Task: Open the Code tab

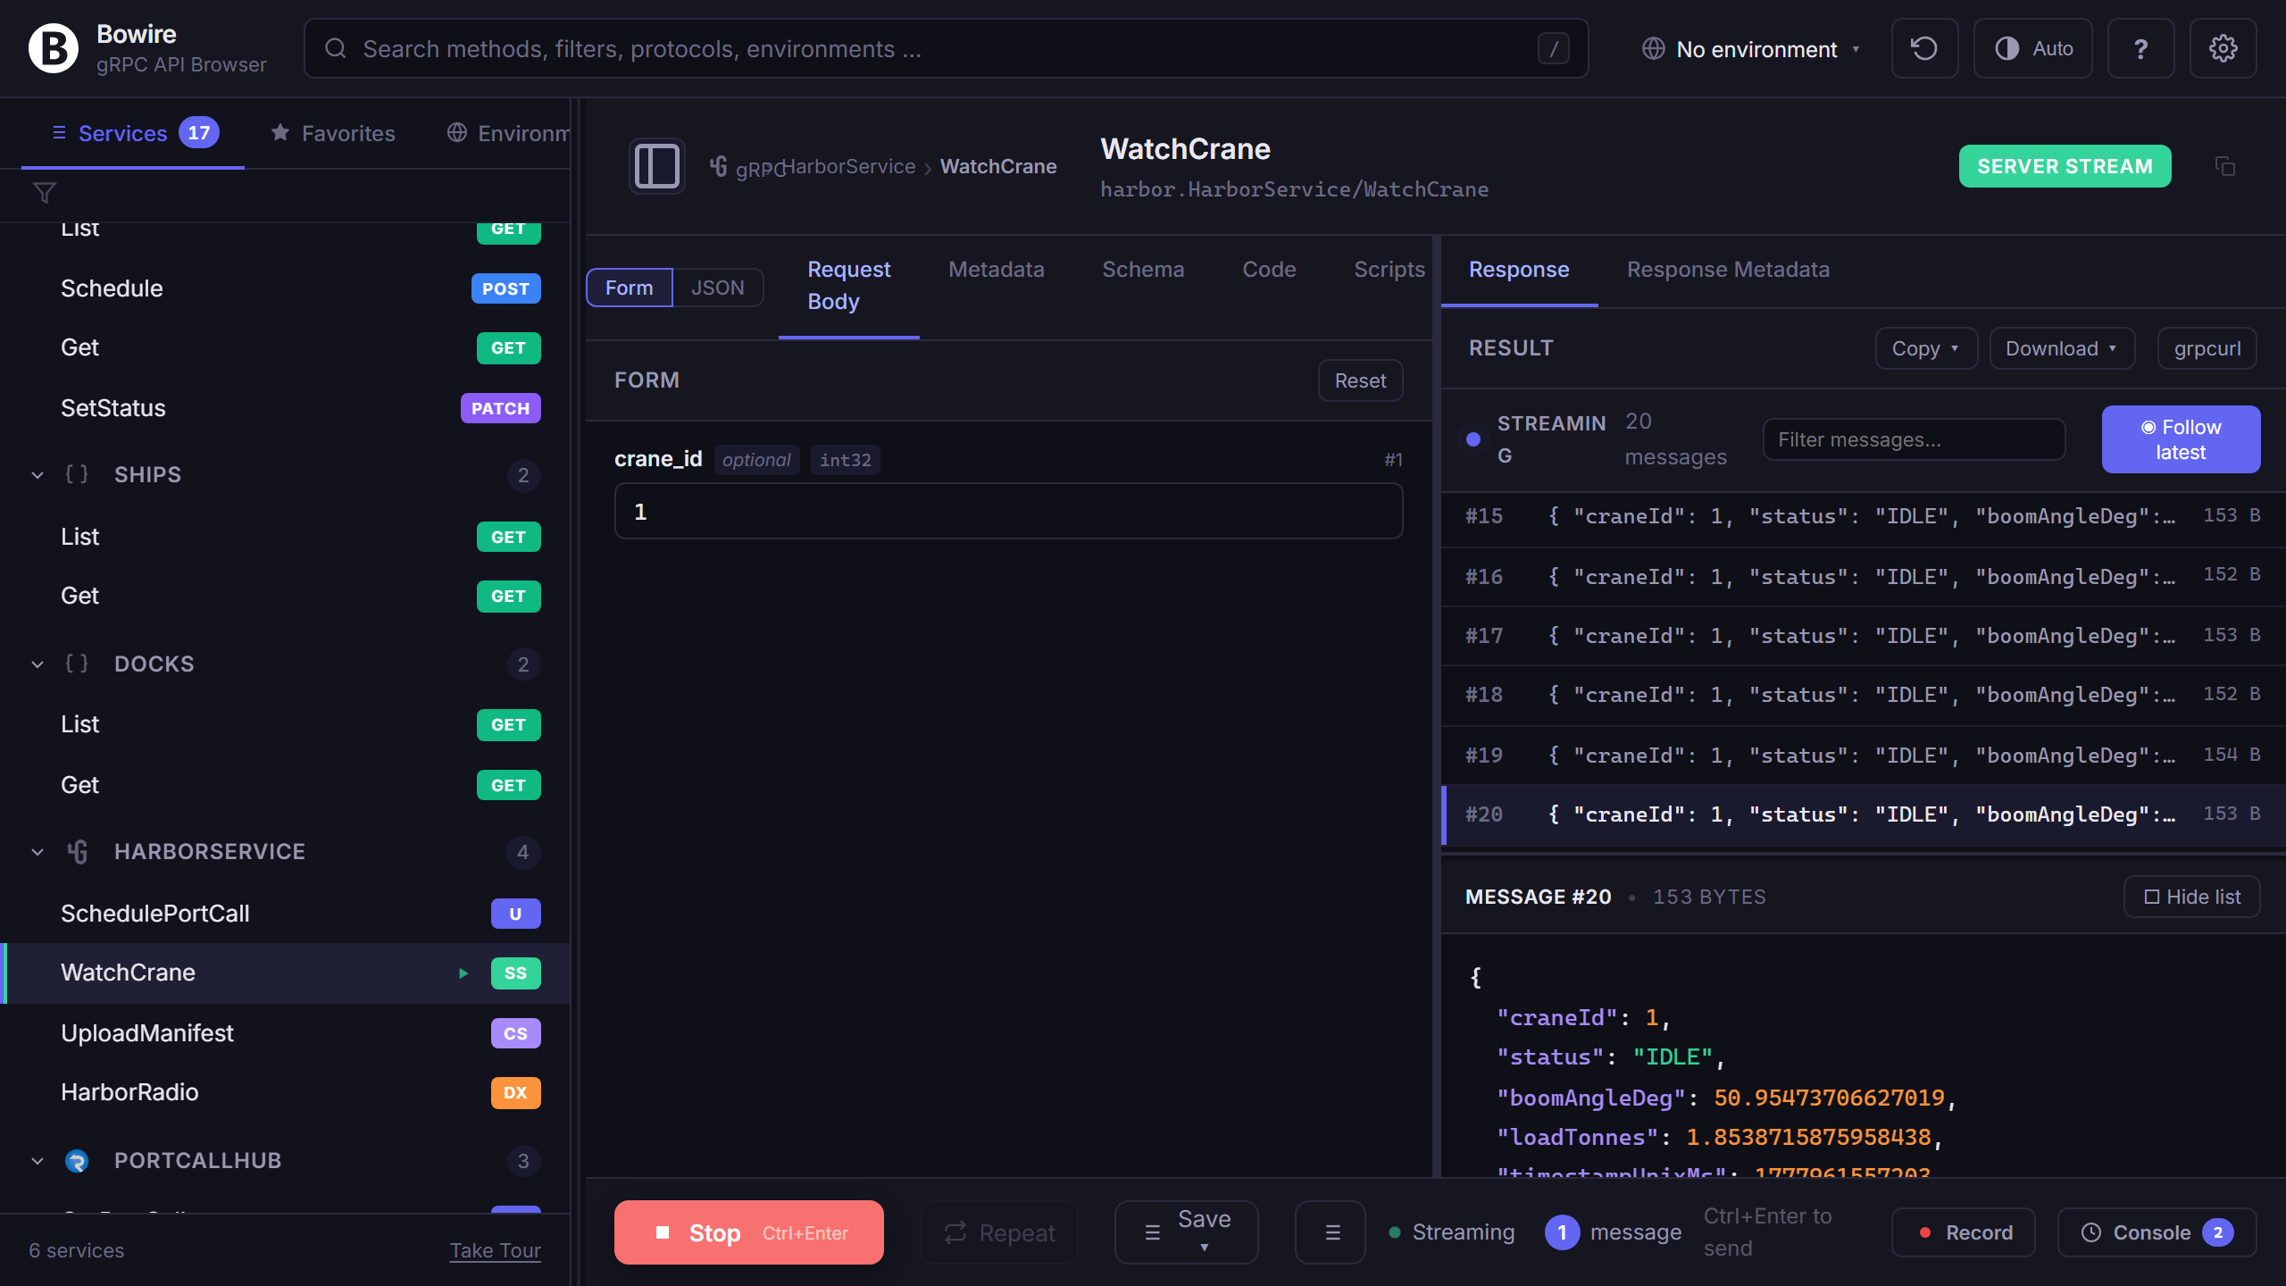Action: click(x=1269, y=269)
